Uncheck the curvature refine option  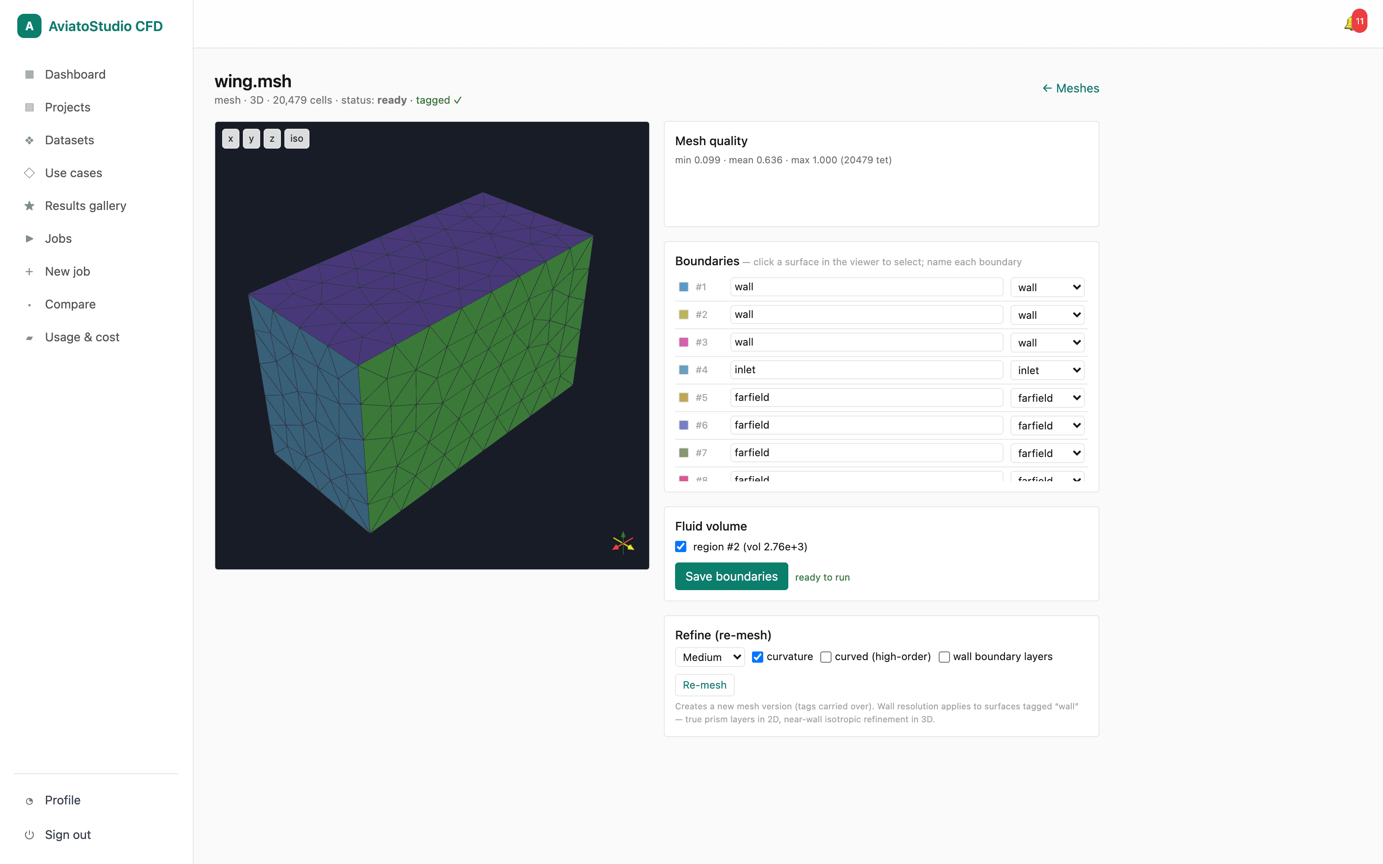(x=757, y=657)
